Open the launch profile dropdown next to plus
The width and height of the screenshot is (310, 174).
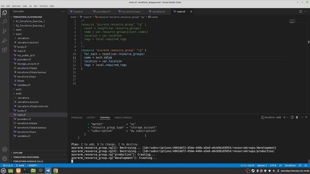tap(287, 117)
